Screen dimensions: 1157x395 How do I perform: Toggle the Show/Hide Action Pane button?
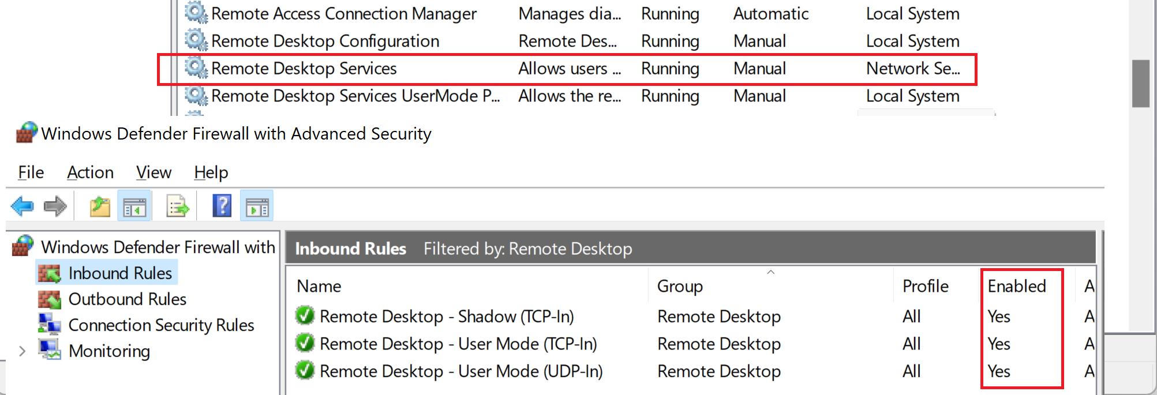(257, 206)
